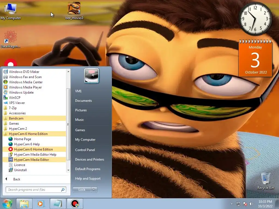Launch WinSCP from program list
The width and height of the screenshot is (279, 209).
34,98
